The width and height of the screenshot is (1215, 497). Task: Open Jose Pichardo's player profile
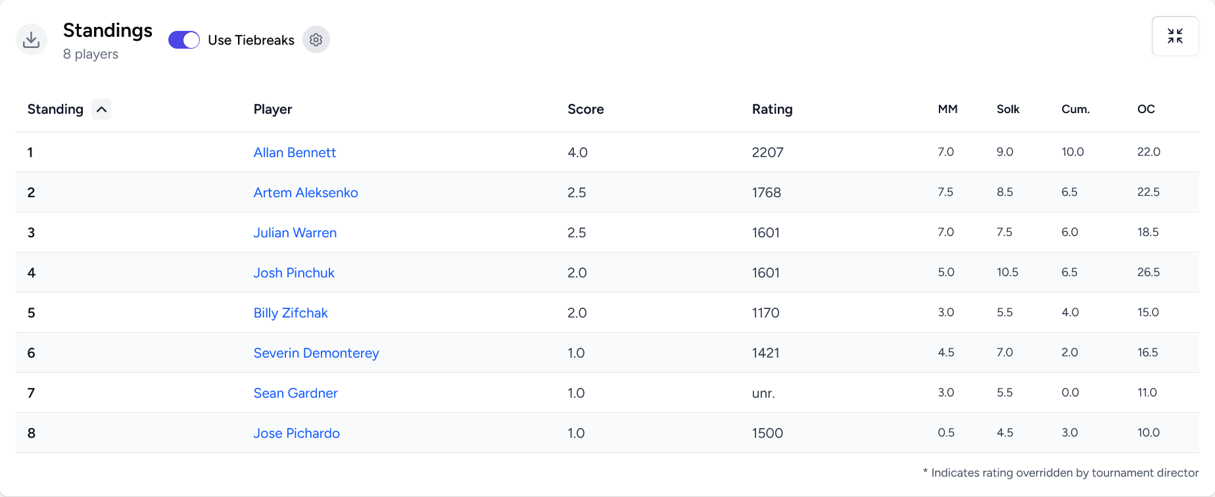click(297, 433)
